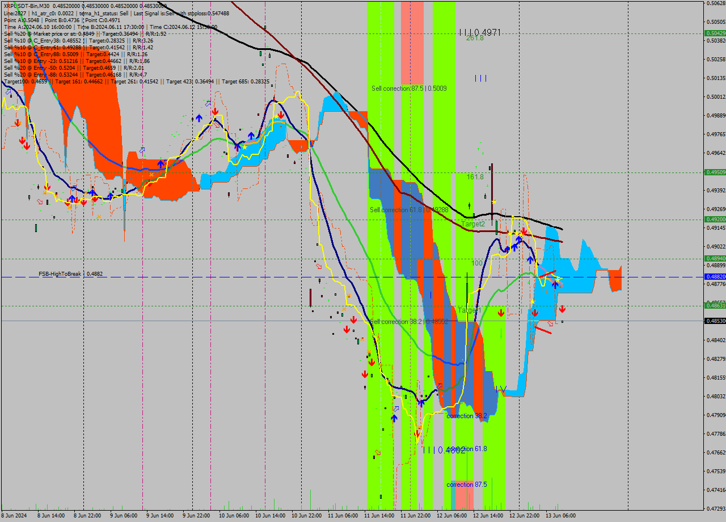This screenshot has width=726, height=522.
Task: Click the blue 'correction 38.2' label
Action: click(x=466, y=416)
